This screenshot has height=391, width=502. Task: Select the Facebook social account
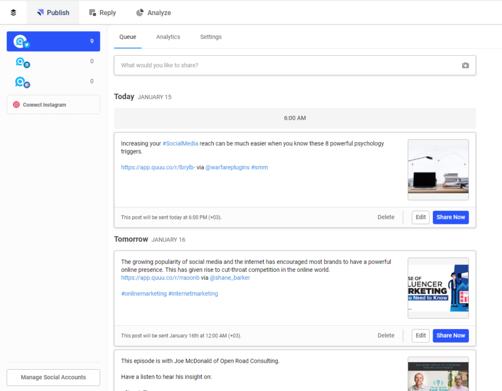(54, 81)
